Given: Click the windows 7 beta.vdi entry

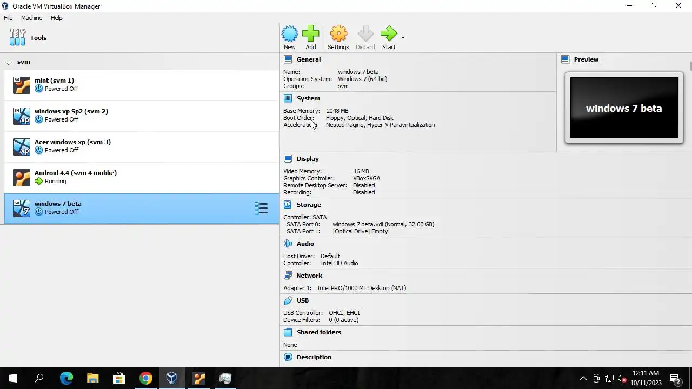Looking at the screenshot, I should 383,224.
